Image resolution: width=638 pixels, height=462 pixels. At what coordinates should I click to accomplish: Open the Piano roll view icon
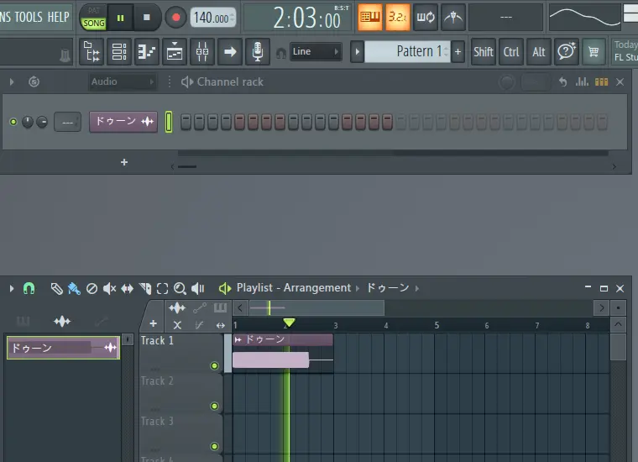tap(175, 52)
